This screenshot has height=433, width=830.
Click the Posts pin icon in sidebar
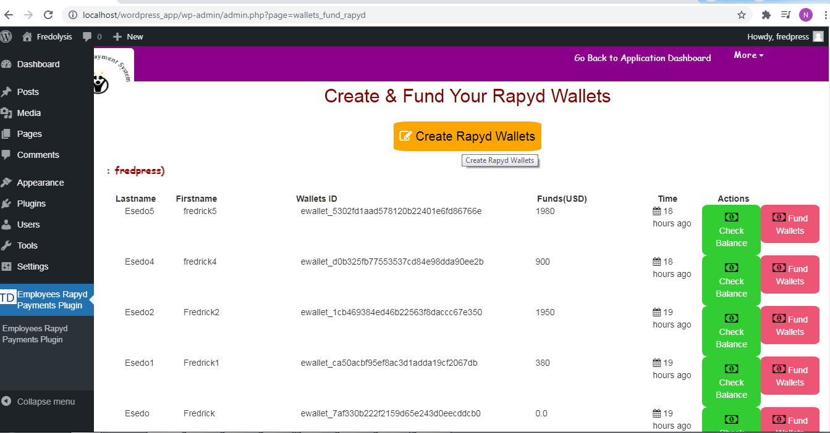(x=7, y=92)
